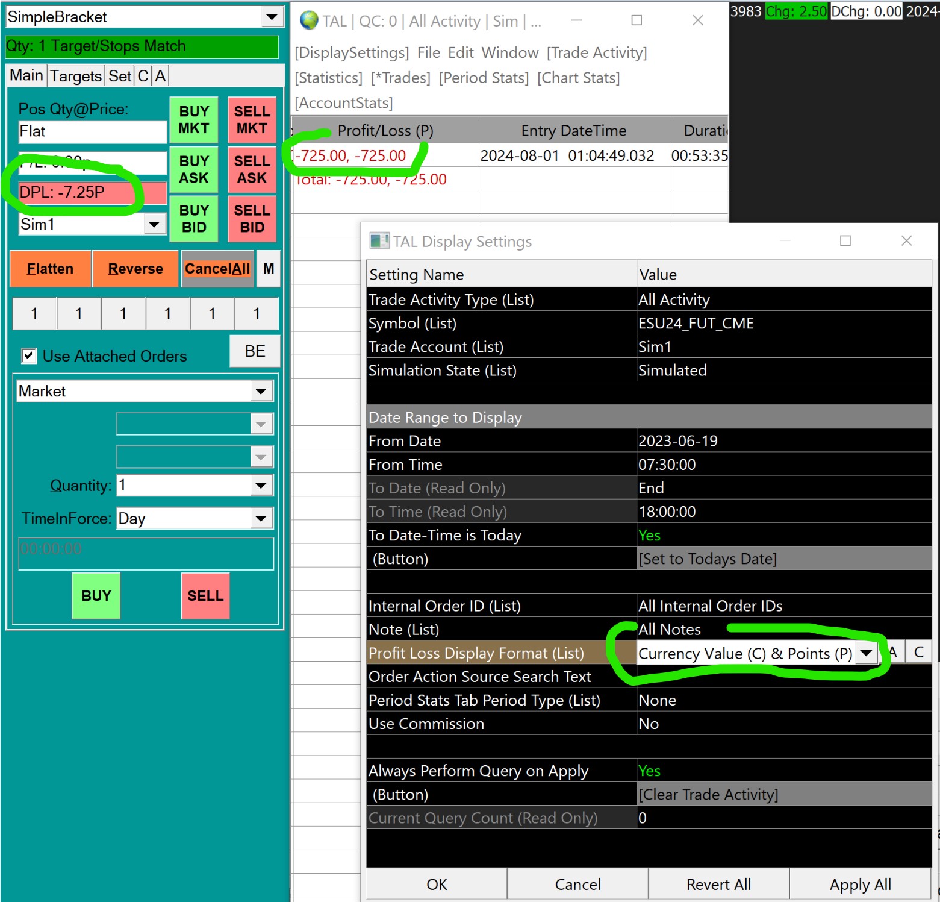This screenshot has height=902, width=940.
Task: Click the TAL window globe icon
Action: pyautogui.click(x=309, y=20)
